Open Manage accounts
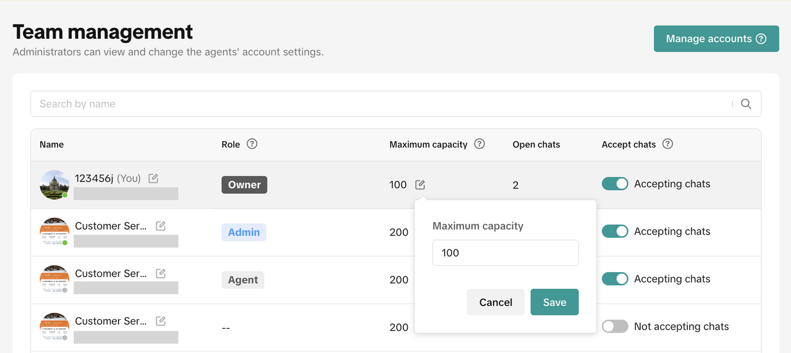The width and height of the screenshot is (791, 353). (716, 39)
